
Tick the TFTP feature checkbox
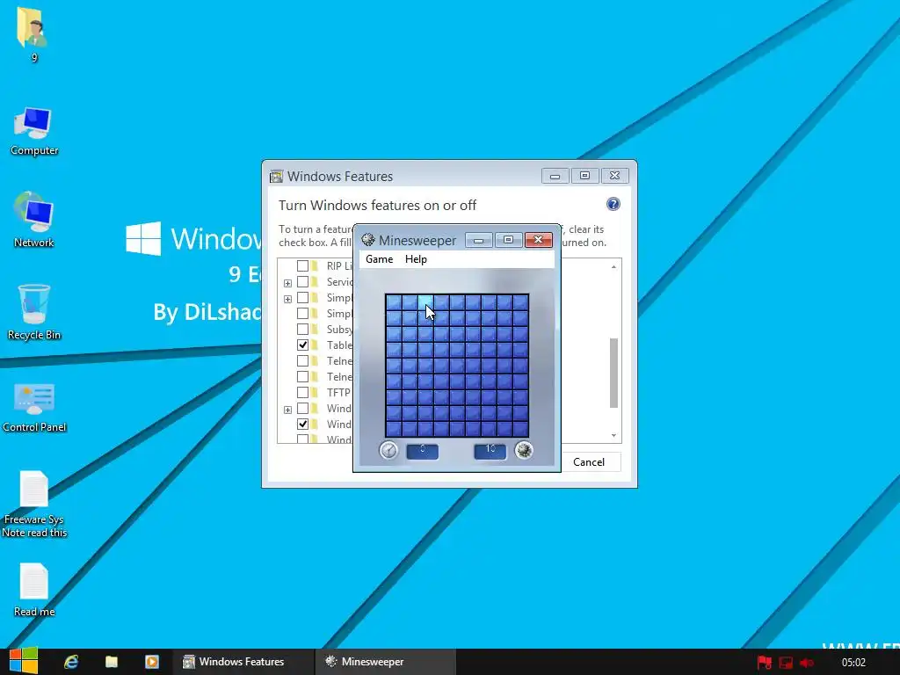302,393
